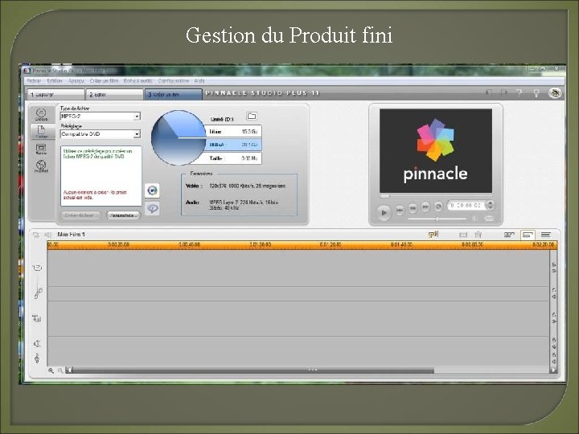
Task: Click the speech bubble icon below media player
Action: pos(152,208)
